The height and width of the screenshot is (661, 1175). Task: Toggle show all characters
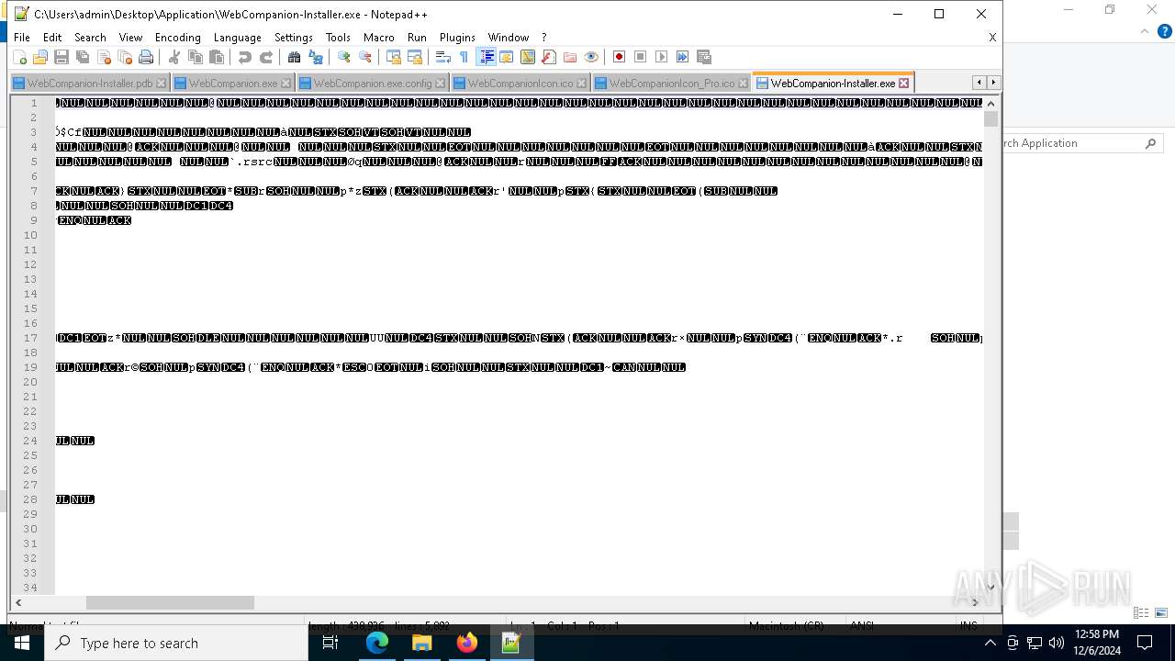click(464, 57)
